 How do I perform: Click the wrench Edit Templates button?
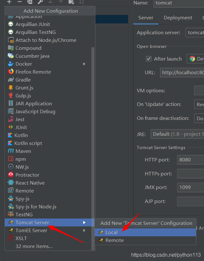40,2
